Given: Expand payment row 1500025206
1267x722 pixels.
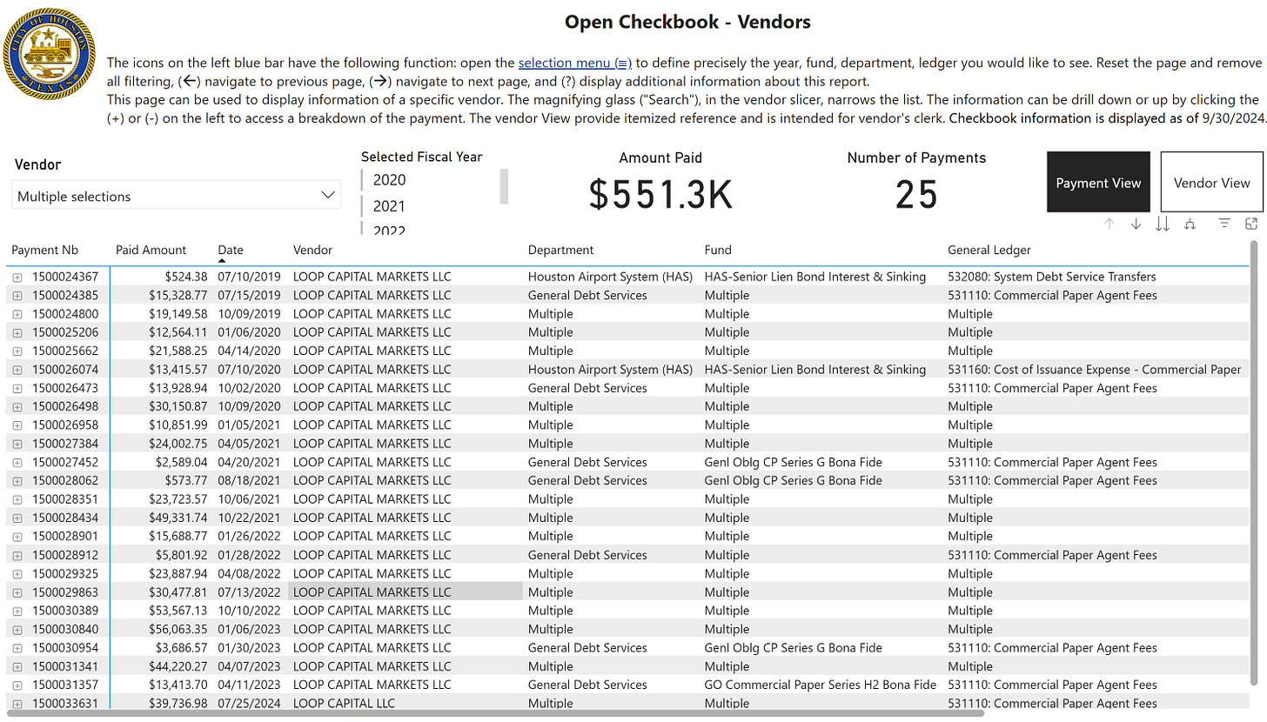Looking at the screenshot, I should tap(17, 333).
